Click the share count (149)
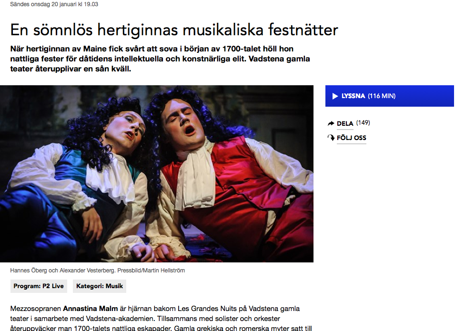This screenshot has width=465, height=331. coord(363,123)
